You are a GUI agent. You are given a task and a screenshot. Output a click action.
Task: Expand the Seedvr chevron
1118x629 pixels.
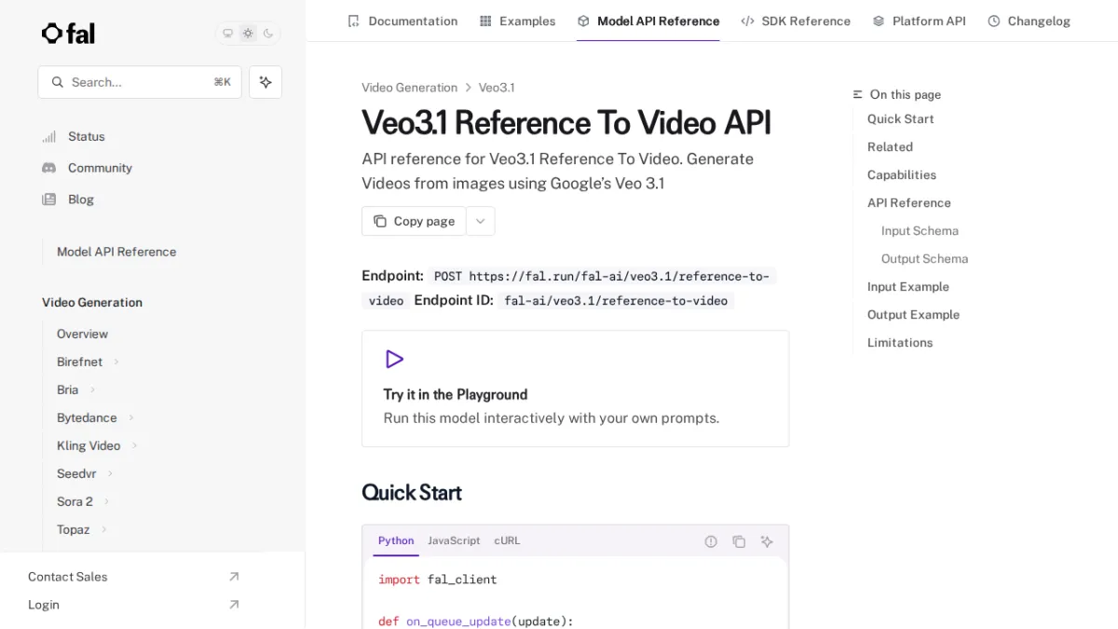point(110,473)
